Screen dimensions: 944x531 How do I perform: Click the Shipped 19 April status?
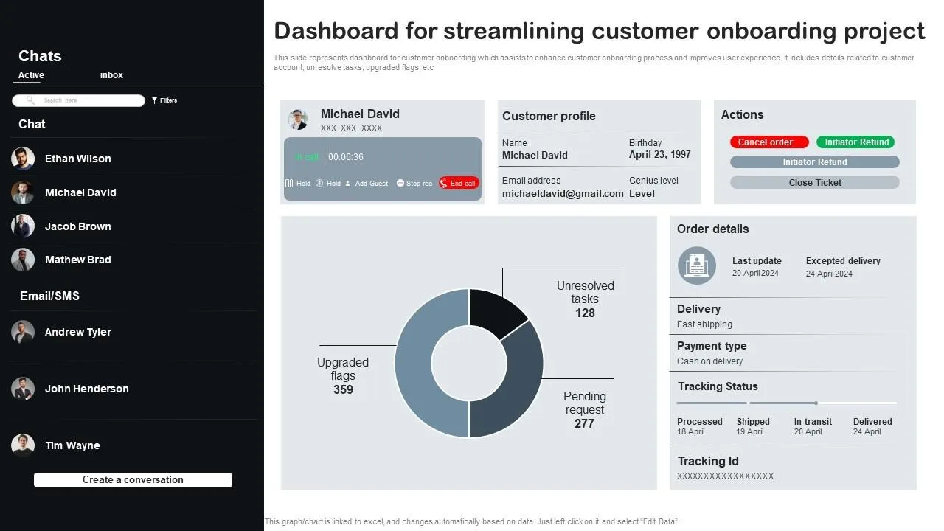pyautogui.click(x=753, y=426)
